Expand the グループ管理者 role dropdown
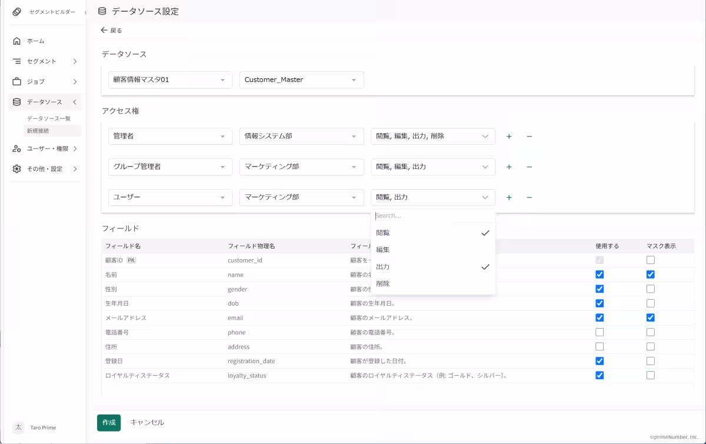Screen dimensions: 706x444 coord(170,167)
